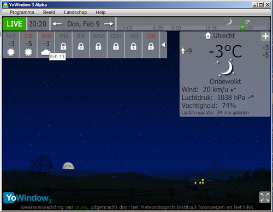
Task: Select the cloudy 'zon' forecast day
Action: [46, 45]
